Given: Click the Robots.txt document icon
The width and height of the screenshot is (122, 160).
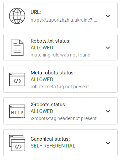Looking at the screenshot, I should 17,48.
